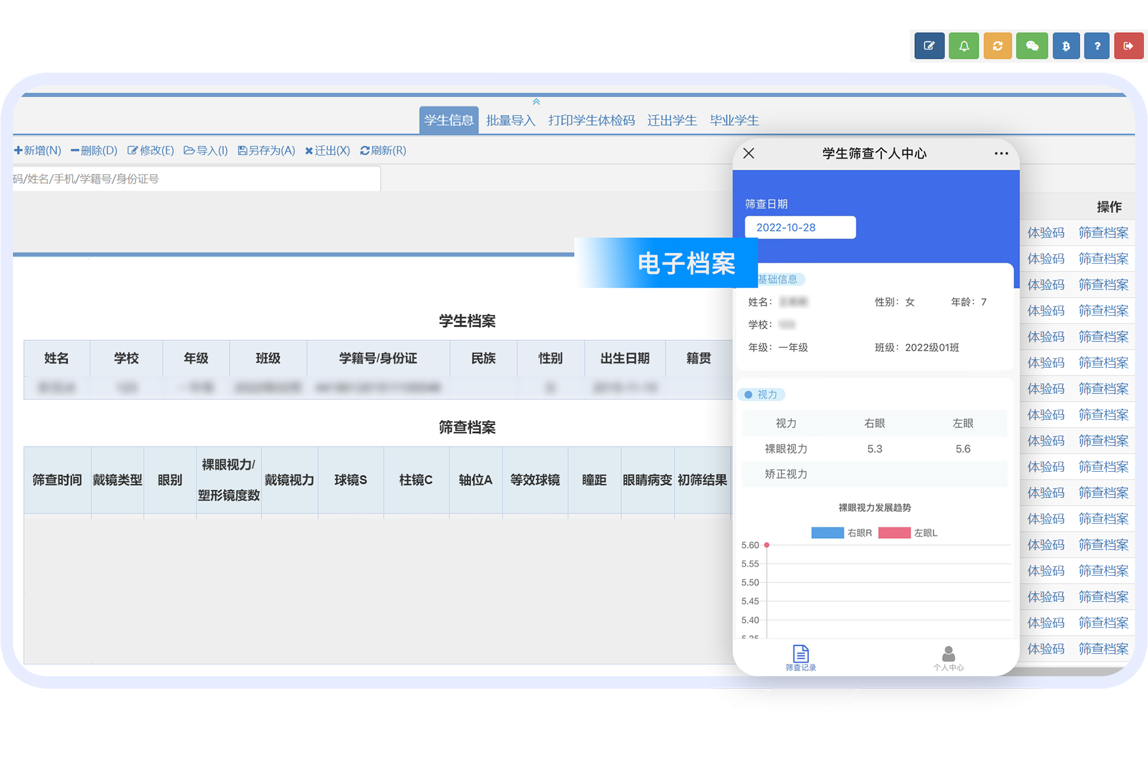The width and height of the screenshot is (1148, 772).
Task: Switch to the 迁出学生 tab
Action: coord(672,120)
